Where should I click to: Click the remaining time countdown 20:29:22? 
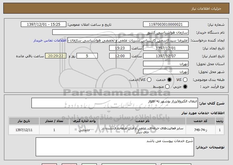pyautogui.click(x=56, y=56)
